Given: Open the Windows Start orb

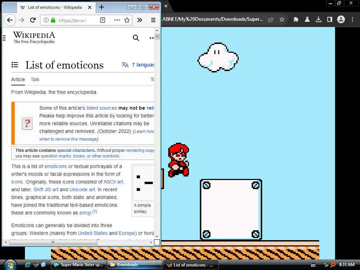Looking at the screenshot, I should (9, 264).
